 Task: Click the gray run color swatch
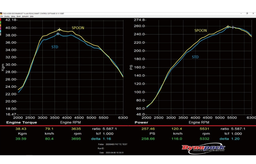(x=1, y=34)
